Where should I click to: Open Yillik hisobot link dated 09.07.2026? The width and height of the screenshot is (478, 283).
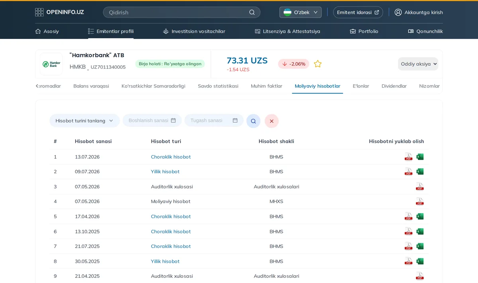[165, 172]
